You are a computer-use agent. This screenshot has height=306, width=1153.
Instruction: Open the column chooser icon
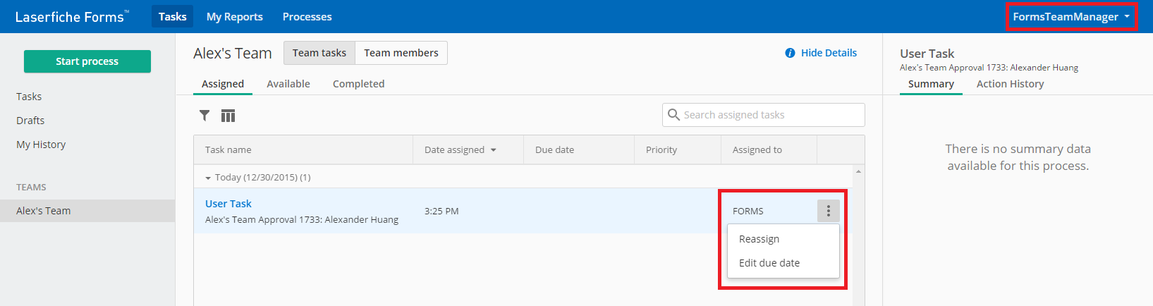pyautogui.click(x=228, y=116)
